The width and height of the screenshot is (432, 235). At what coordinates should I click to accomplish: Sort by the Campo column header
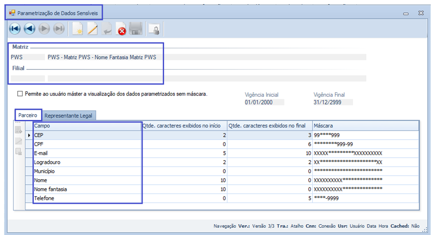coord(87,126)
